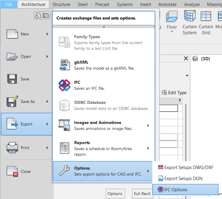Screen dimensions: 222x199
Task: Select 'Saves an IFC file' entry
Action: click(104, 85)
